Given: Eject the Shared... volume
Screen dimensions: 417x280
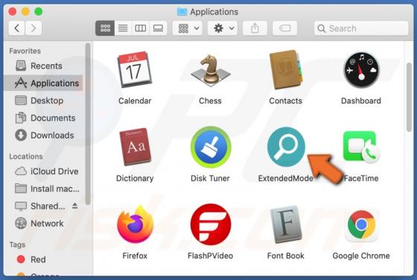Looking at the screenshot, I should coord(74,206).
